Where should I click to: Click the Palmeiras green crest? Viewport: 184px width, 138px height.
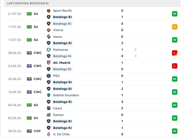pyautogui.click(x=49, y=50)
